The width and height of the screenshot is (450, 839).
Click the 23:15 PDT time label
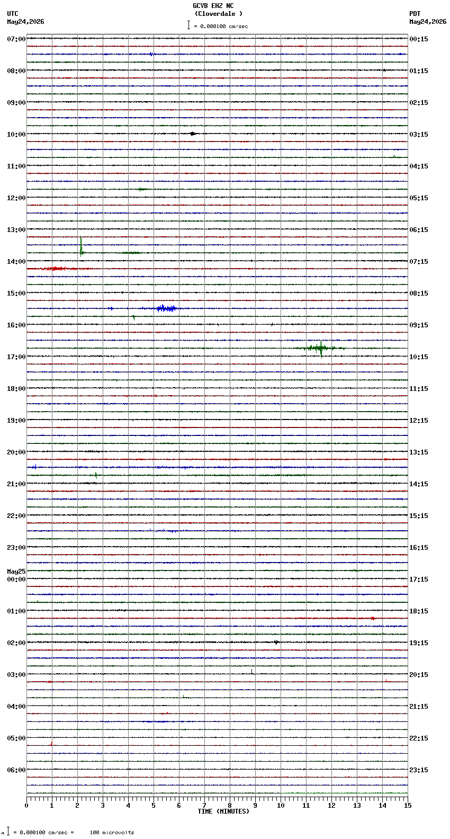419,770
